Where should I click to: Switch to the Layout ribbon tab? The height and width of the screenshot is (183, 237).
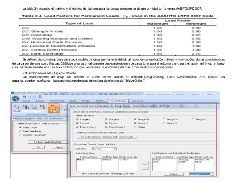[x=40, y=101]
